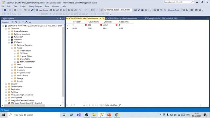Click the current record position field
Image resolution: width=210 pixels, height=118 pixels.
pyautogui.click(x=78, y=105)
